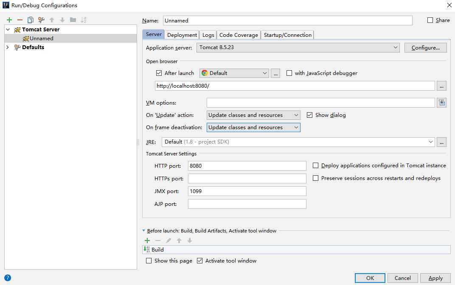Viewport: 455px width, 285px height.
Task: Toggle Show dialog checkbox
Action: [309, 115]
